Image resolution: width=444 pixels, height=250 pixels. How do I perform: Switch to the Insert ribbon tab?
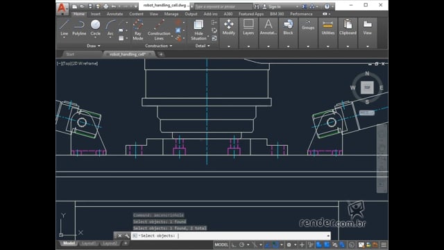point(96,14)
